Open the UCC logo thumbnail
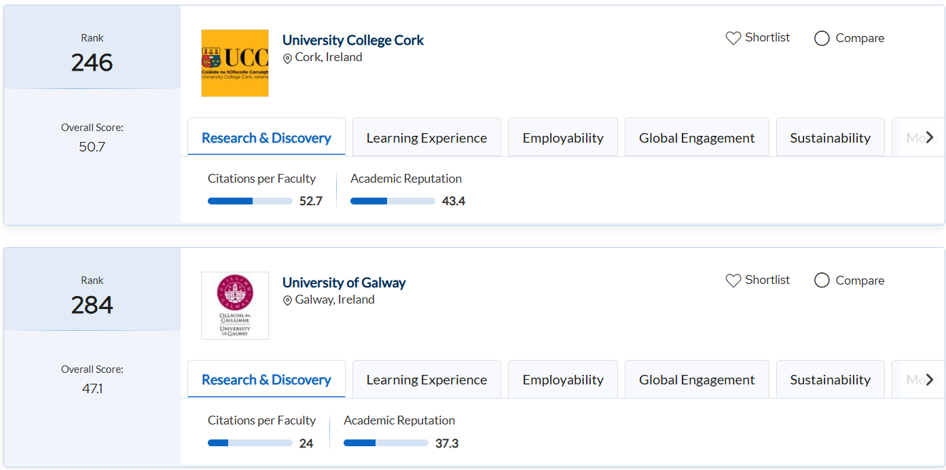The width and height of the screenshot is (946, 470). pyautogui.click(x=235, y=63)
